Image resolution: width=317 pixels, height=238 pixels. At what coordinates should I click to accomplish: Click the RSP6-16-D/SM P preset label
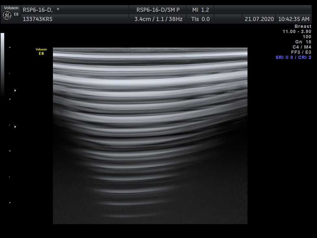coord(158,10)
